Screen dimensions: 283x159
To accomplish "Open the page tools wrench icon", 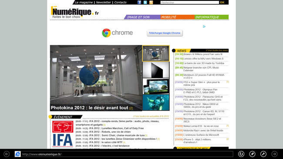I will (x=263, y=154).
